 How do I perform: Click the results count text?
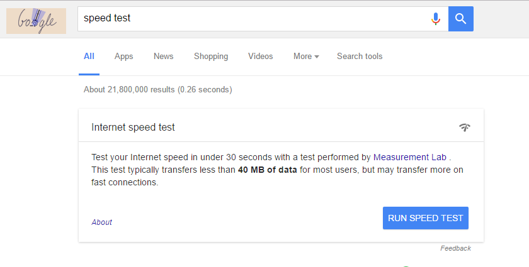click(157, 90)
